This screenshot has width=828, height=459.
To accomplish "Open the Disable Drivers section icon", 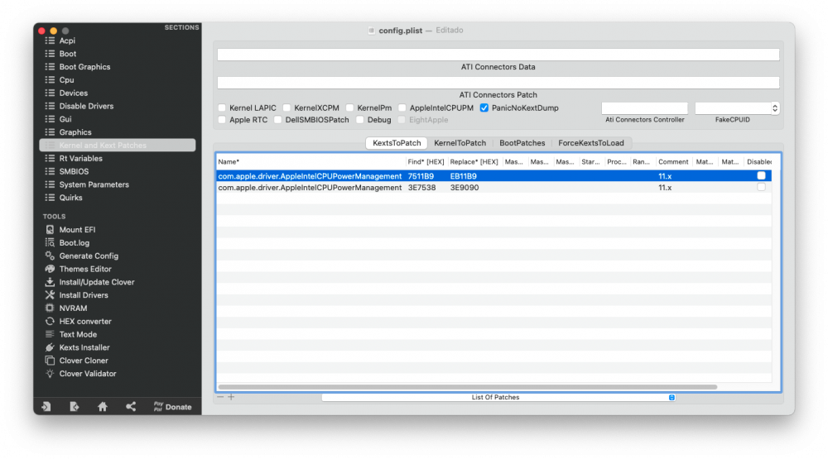I will (50, 106).
